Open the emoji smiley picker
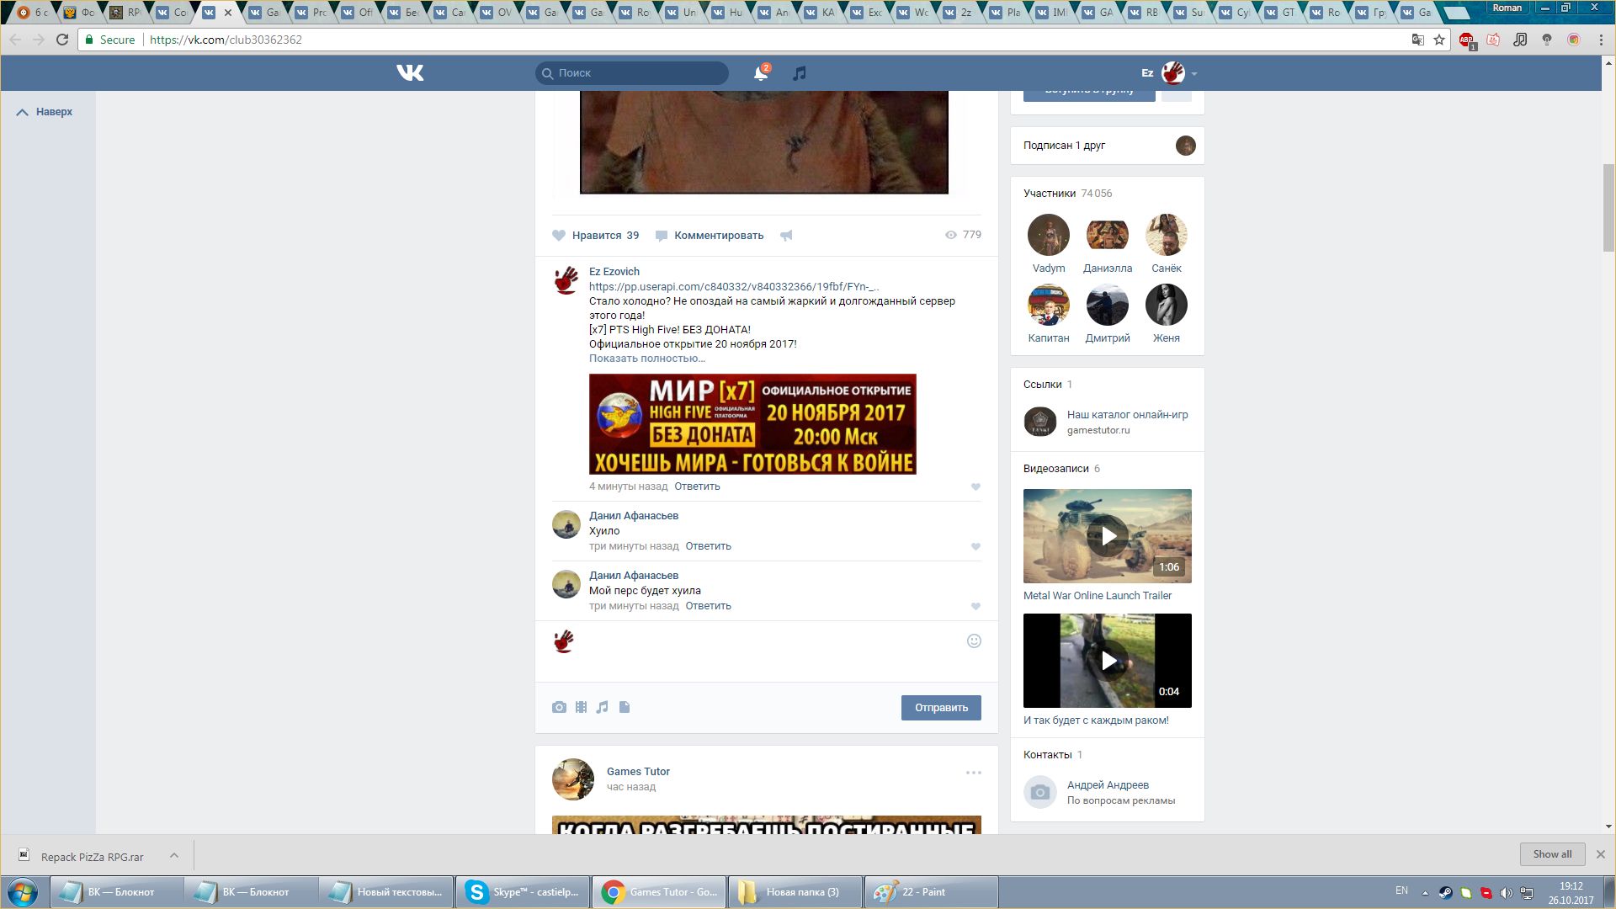Image resolution: width=1616 pixels, height=909 pixels. (x=974, y=641)
